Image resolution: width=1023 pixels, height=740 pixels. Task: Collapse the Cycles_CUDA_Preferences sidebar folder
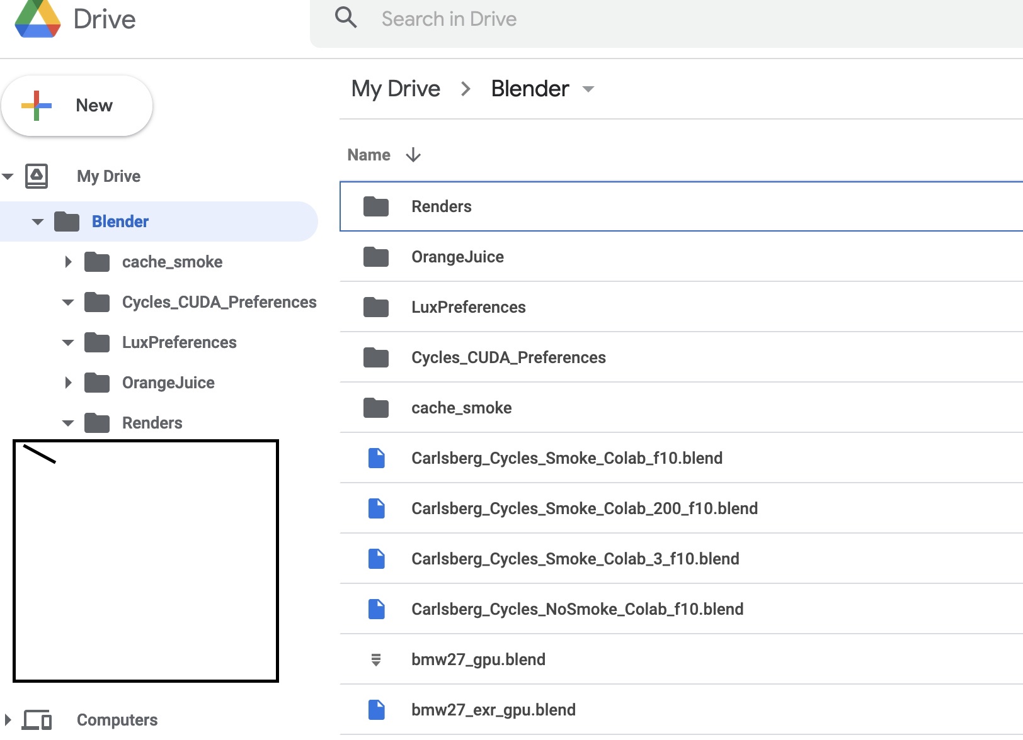coord(68,302)
